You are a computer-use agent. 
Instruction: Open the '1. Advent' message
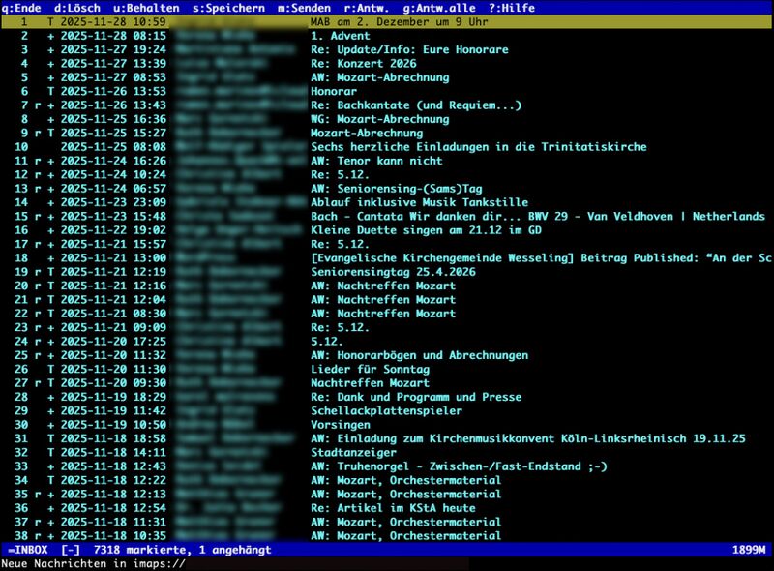click(x=341, y=36)
